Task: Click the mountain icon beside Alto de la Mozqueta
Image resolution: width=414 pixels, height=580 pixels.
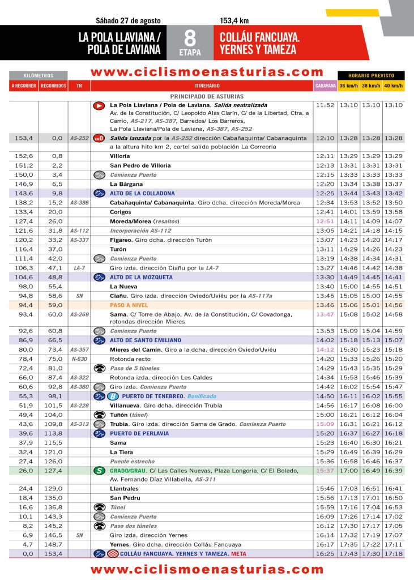Action: pyautogui.click(x=99, y=277)
